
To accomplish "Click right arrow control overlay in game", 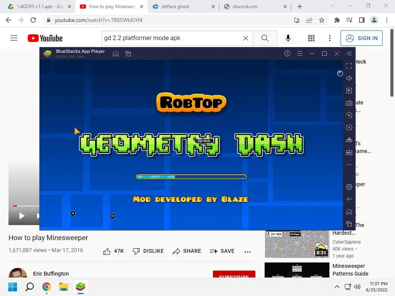I will pyautogui.click(x=112, y=216).
